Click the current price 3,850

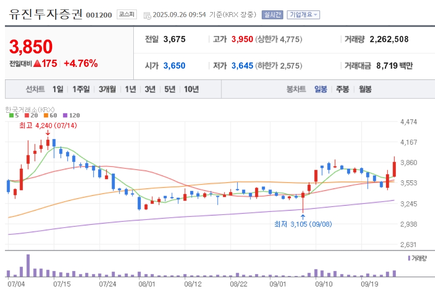[31, 47]
